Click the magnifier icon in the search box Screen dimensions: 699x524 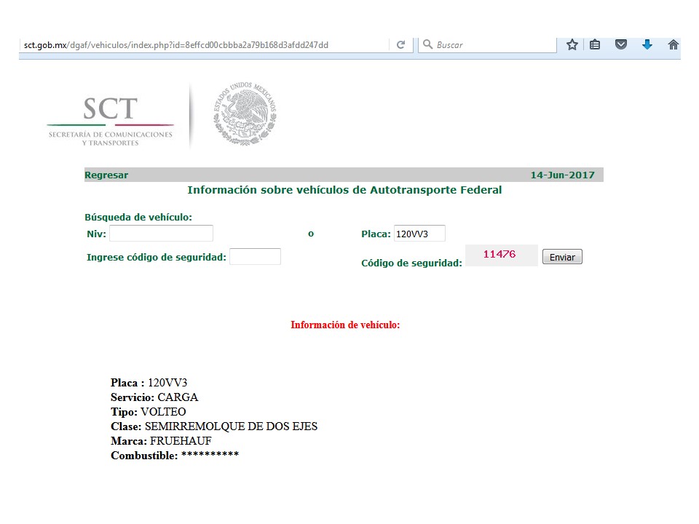428,45
